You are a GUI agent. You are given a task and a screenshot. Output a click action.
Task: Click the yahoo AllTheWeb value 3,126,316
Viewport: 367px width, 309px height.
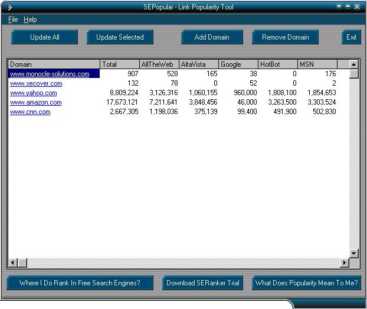163,93
